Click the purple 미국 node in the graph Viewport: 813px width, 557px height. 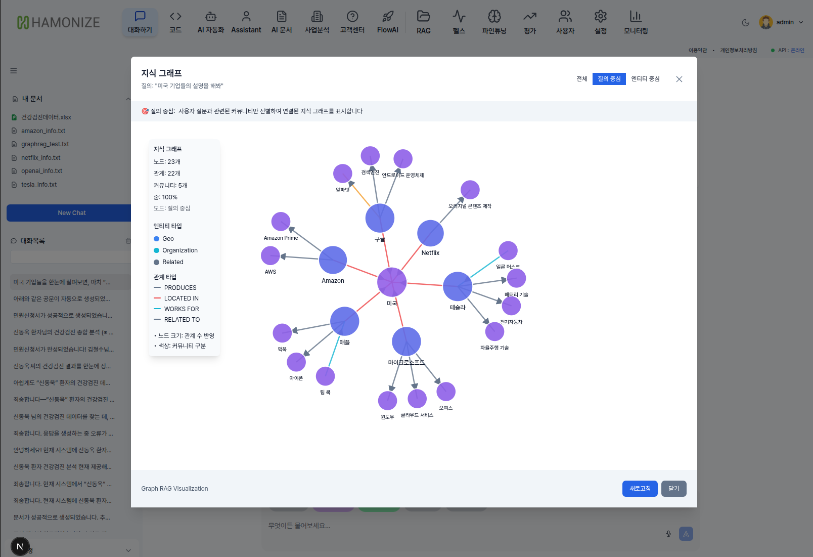(x=392, y=282)
